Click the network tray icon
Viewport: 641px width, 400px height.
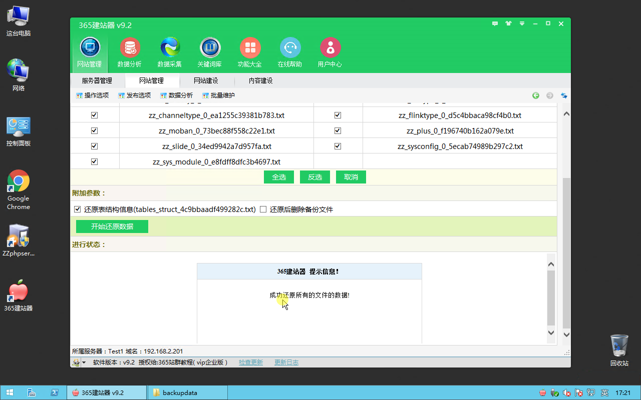(591, 392)
